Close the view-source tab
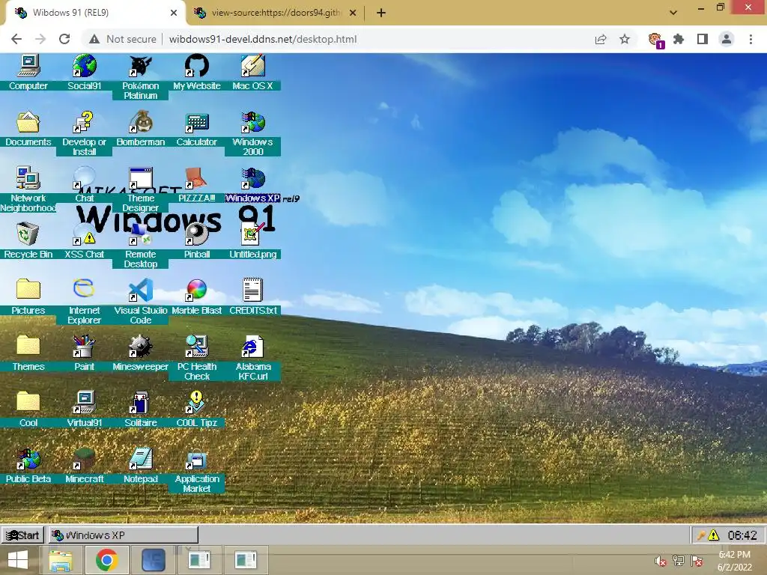This screenshot has height=575, width=767. pyautogui.click(x=353, y=13)
